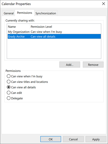Click empty area of sharing list

pos(54,49)
